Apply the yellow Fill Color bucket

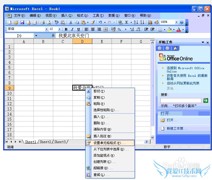coord(170,29)
